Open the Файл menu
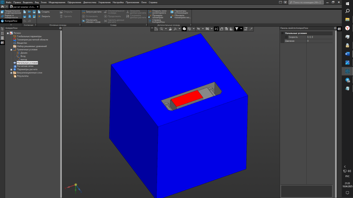This screenshot has width=353, height=198. pyautogui.click(x=9, y=2)
